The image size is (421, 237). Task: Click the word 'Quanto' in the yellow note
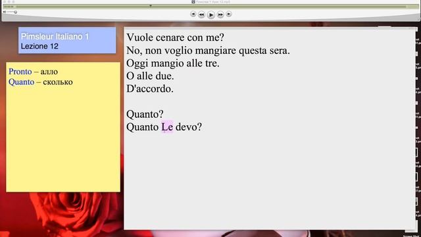[x=21, y=82]
